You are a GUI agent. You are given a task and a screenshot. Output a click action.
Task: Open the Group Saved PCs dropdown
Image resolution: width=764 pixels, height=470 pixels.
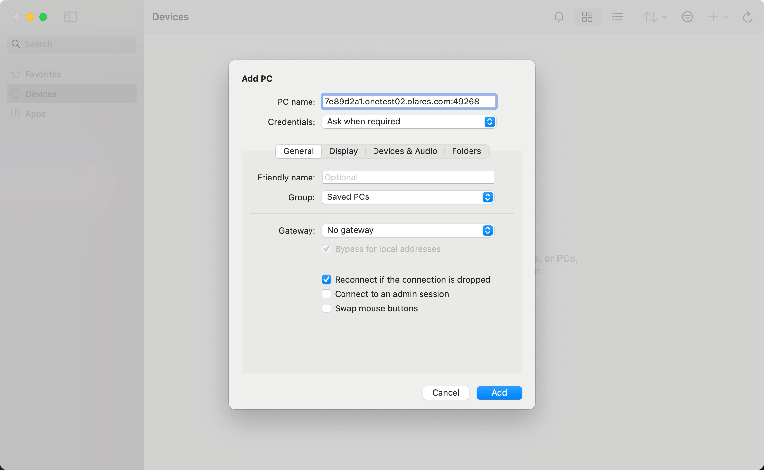click(x=408, y=197)
